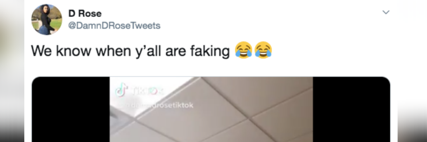This screenshot has height=142, width=427.
Task: Open the D Rose display name link
Action: (x=85, y=14)
